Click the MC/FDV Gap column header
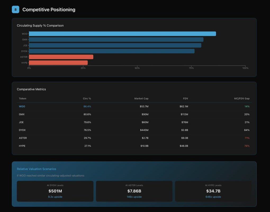Viewport: 270px width, 212px height. click(x=242, y=99)
